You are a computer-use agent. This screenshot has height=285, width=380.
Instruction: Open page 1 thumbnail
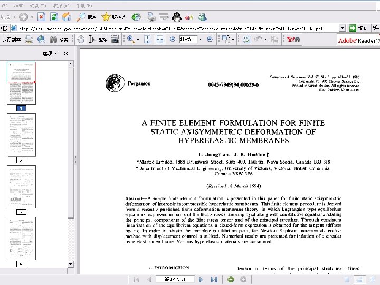coord(21,83)
